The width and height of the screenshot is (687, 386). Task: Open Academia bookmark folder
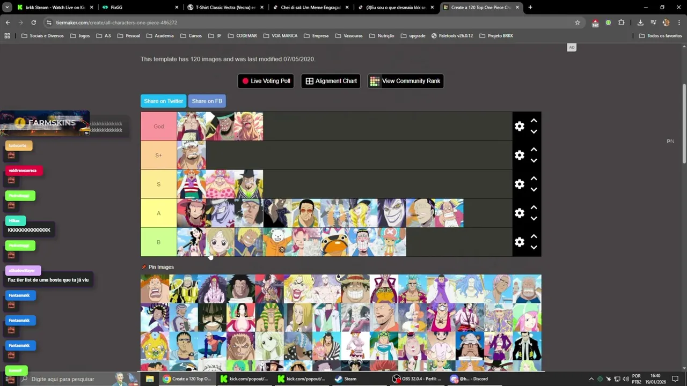[159, 36]
